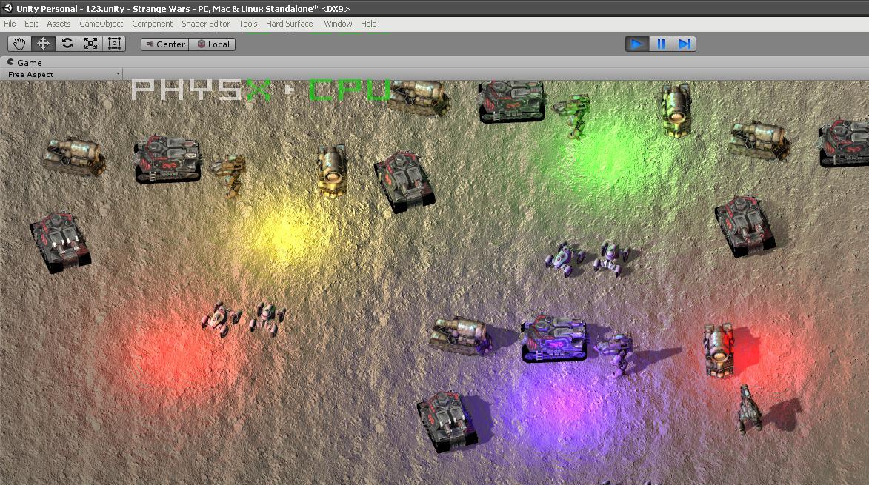Open the Component menu
The width and height of the screenshot is (869, 485).
tap(153, 24)
